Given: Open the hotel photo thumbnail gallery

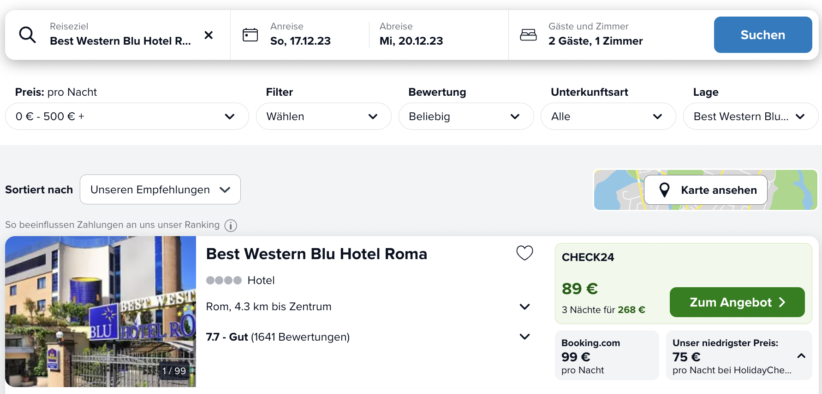Looking at the screenshot, I should click(x=101, y=312).
